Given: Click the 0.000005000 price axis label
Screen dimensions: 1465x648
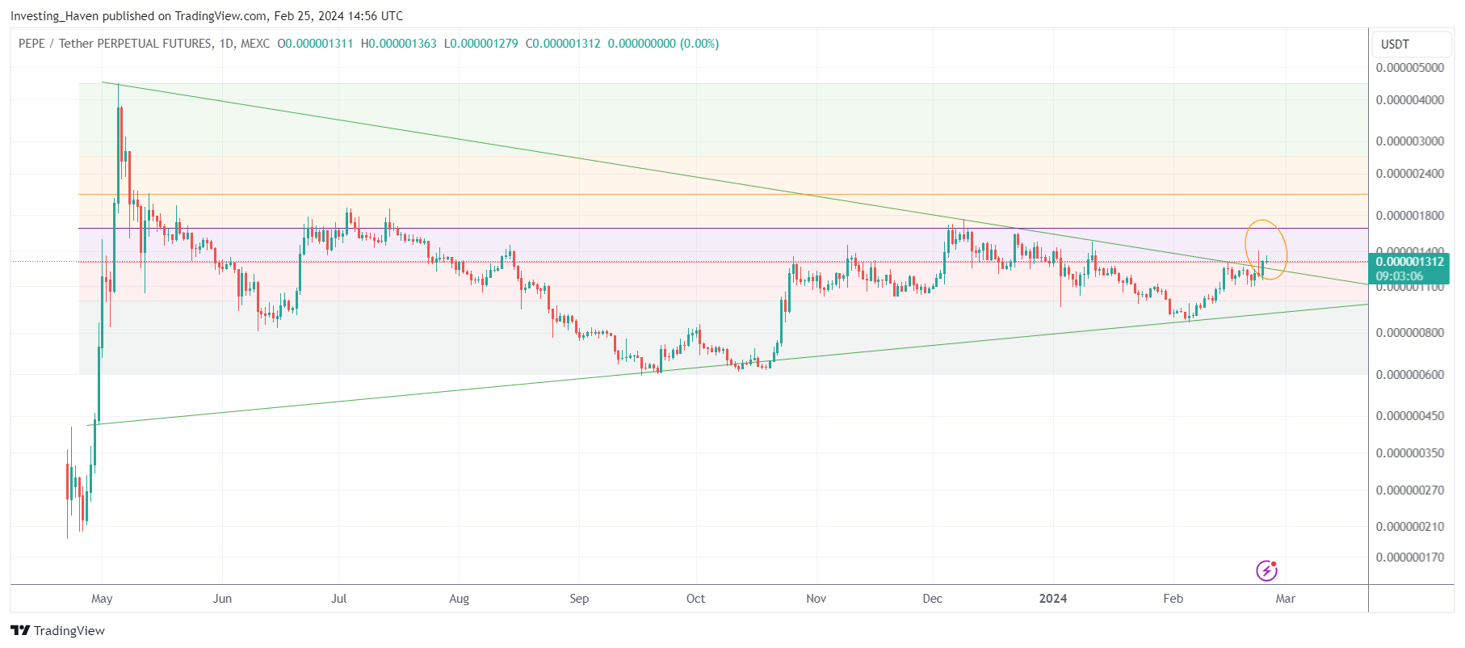Looking at the screenshot, I should click(1410, 67).
